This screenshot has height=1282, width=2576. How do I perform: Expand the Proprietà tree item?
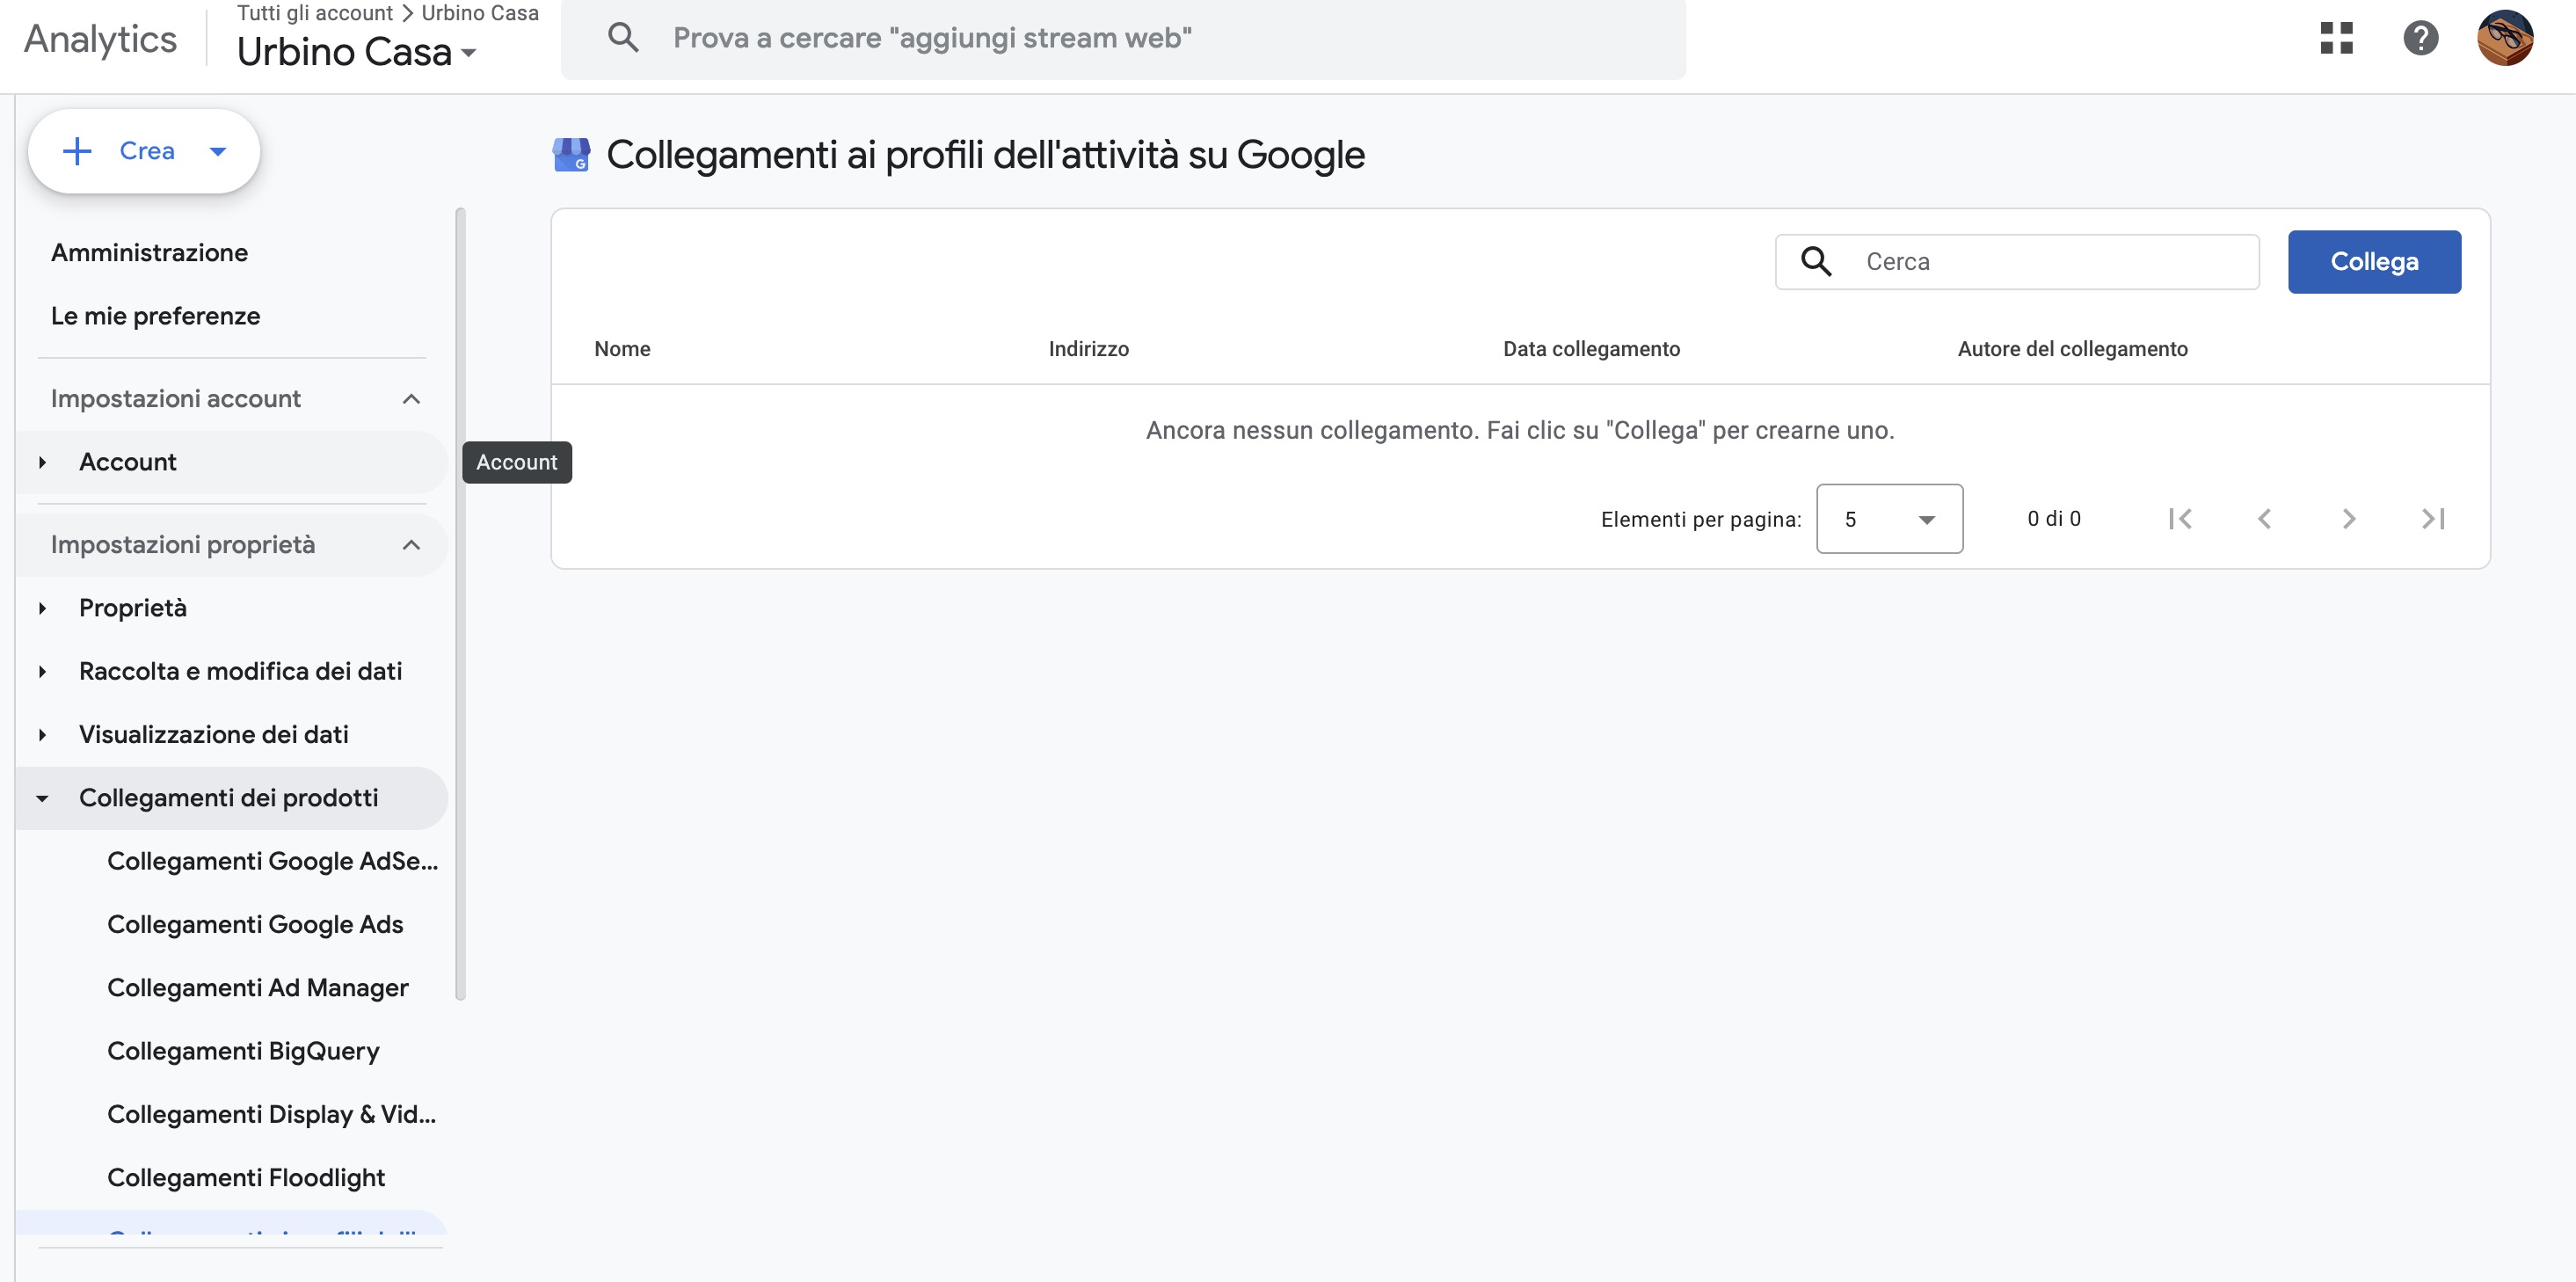[x=42, y=608]
